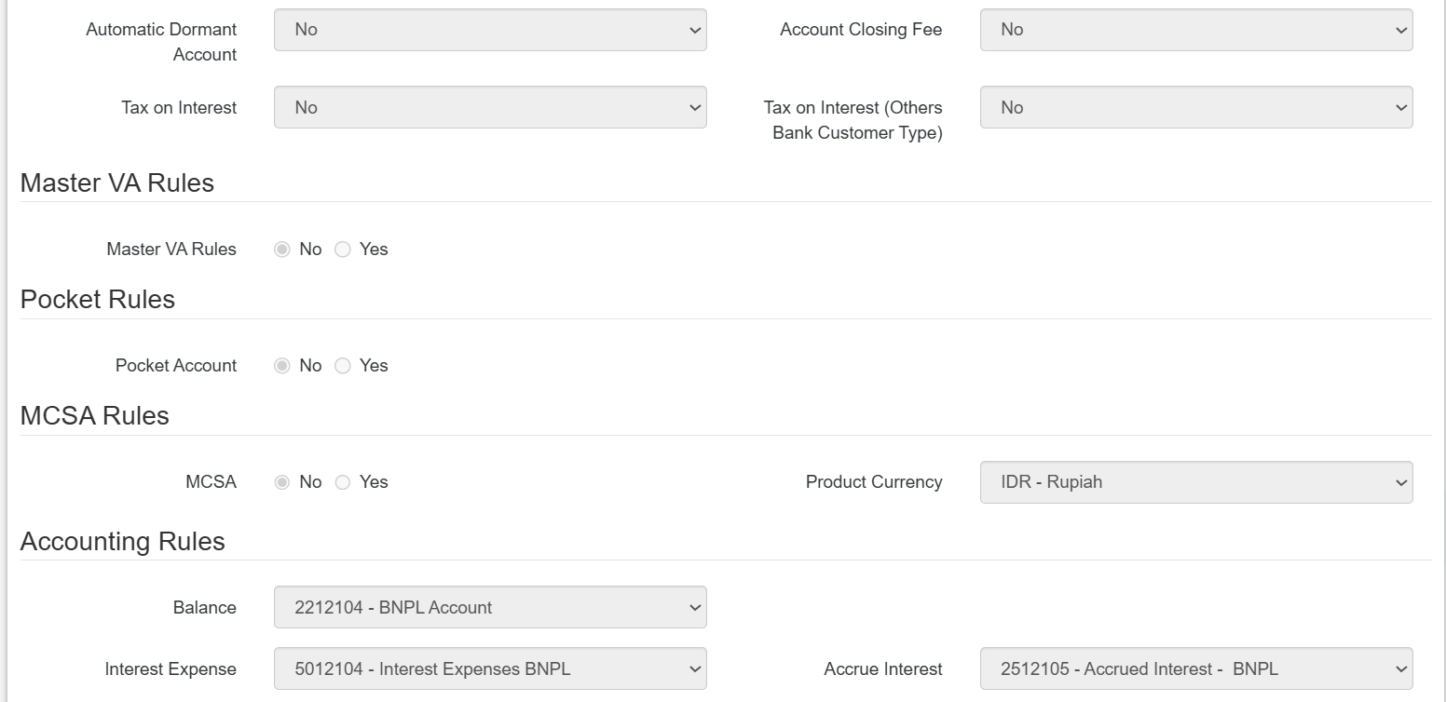Expand the Interest Expense account dropdown

pos(490,669)
